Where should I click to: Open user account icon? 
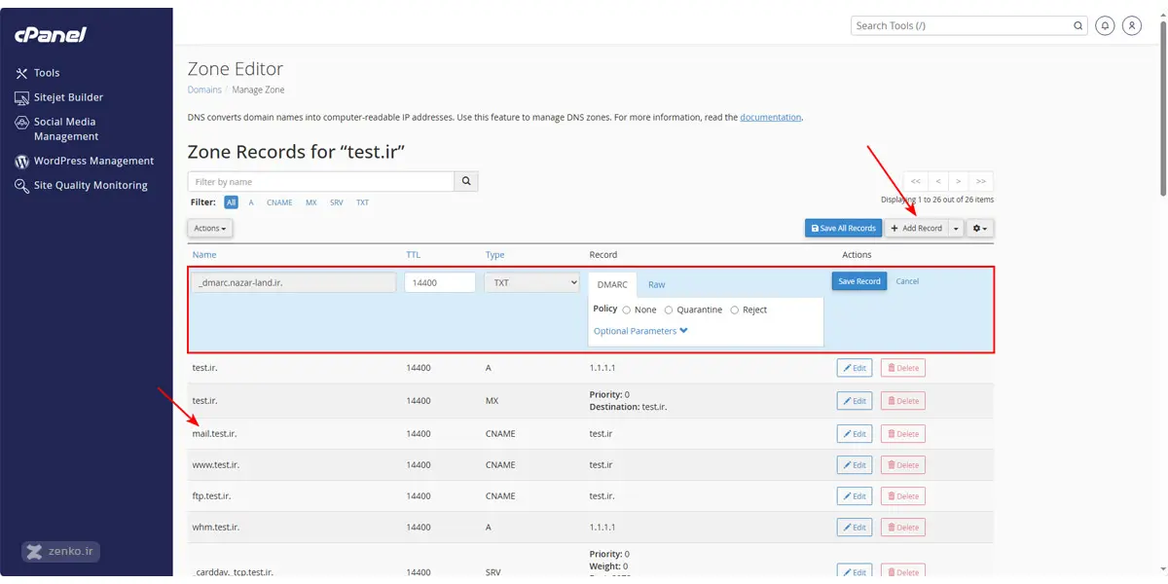(1131, 26)
